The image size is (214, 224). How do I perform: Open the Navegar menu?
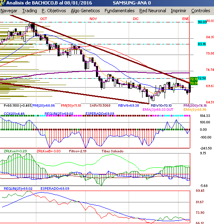[x=9, y=11]
